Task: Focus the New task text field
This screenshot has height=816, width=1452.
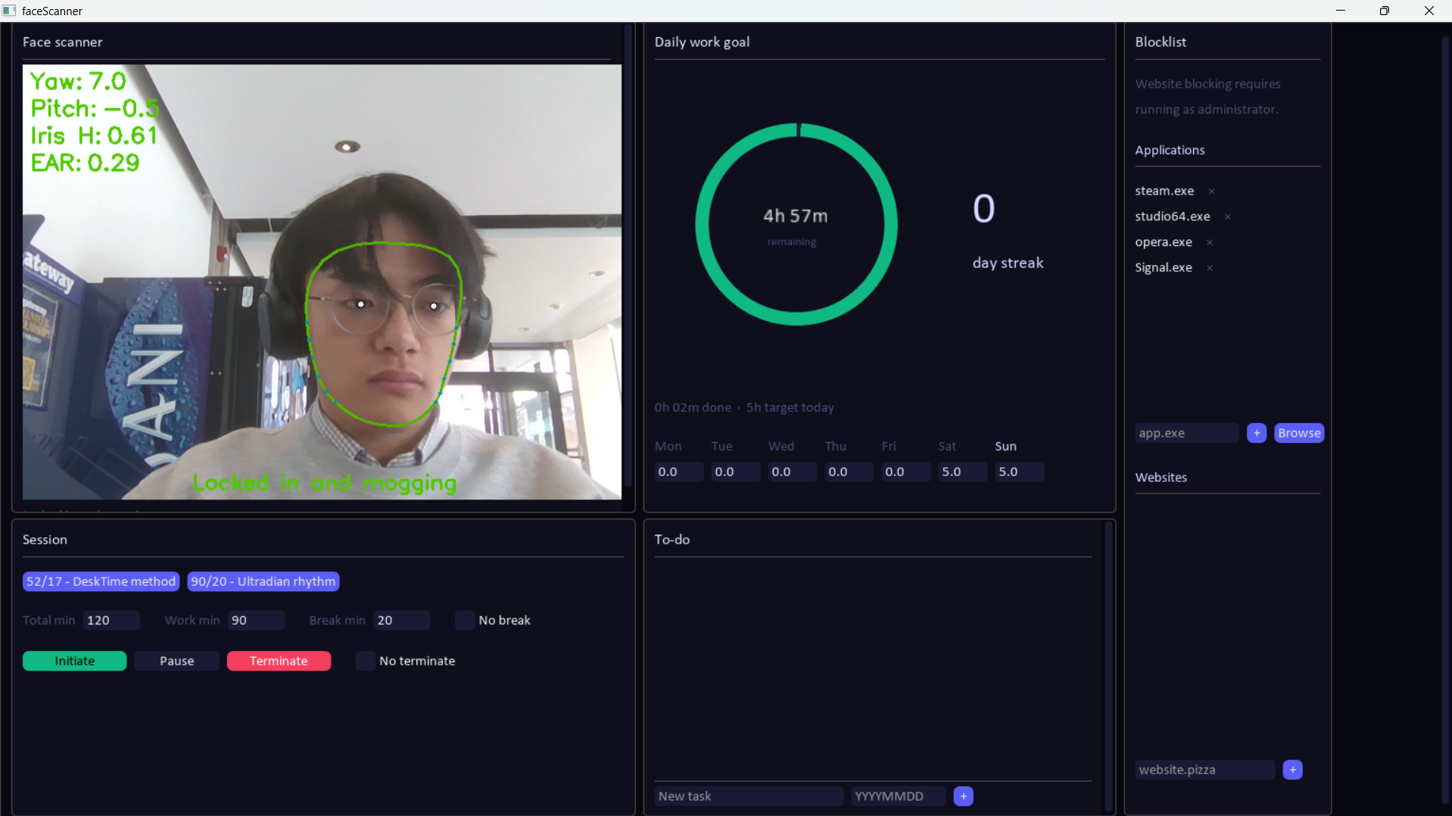Action: click(x=749, y=796)
